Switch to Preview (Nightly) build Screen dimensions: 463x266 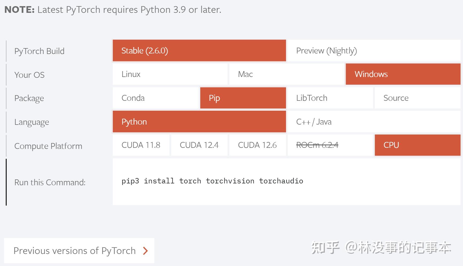(x=327, y=51)
